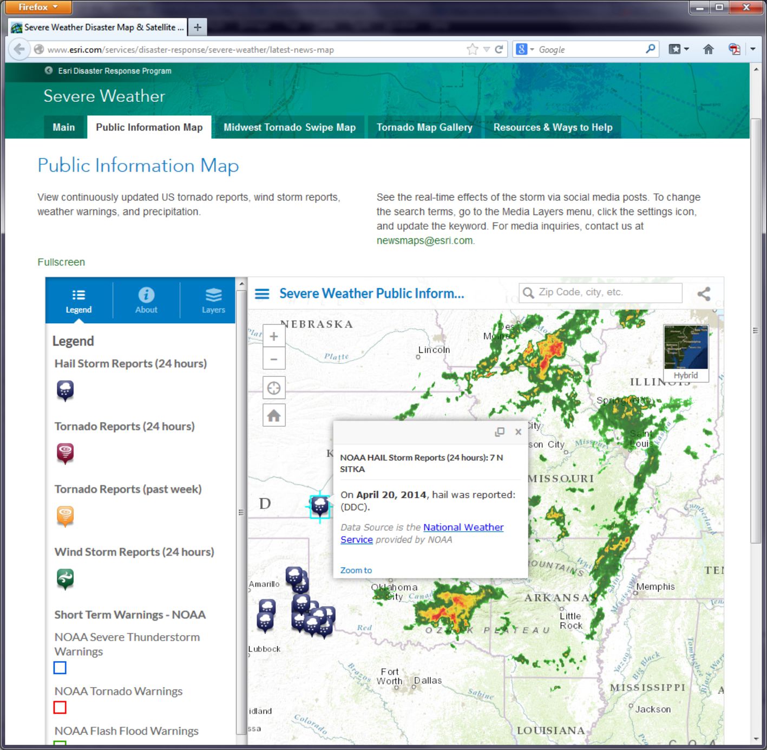
Task: Expand the Firefox application menu dropdown
Action: pyautogui.click(x=38, y=7)
